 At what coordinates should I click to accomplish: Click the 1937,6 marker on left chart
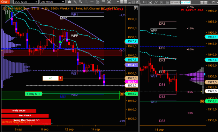131,59
